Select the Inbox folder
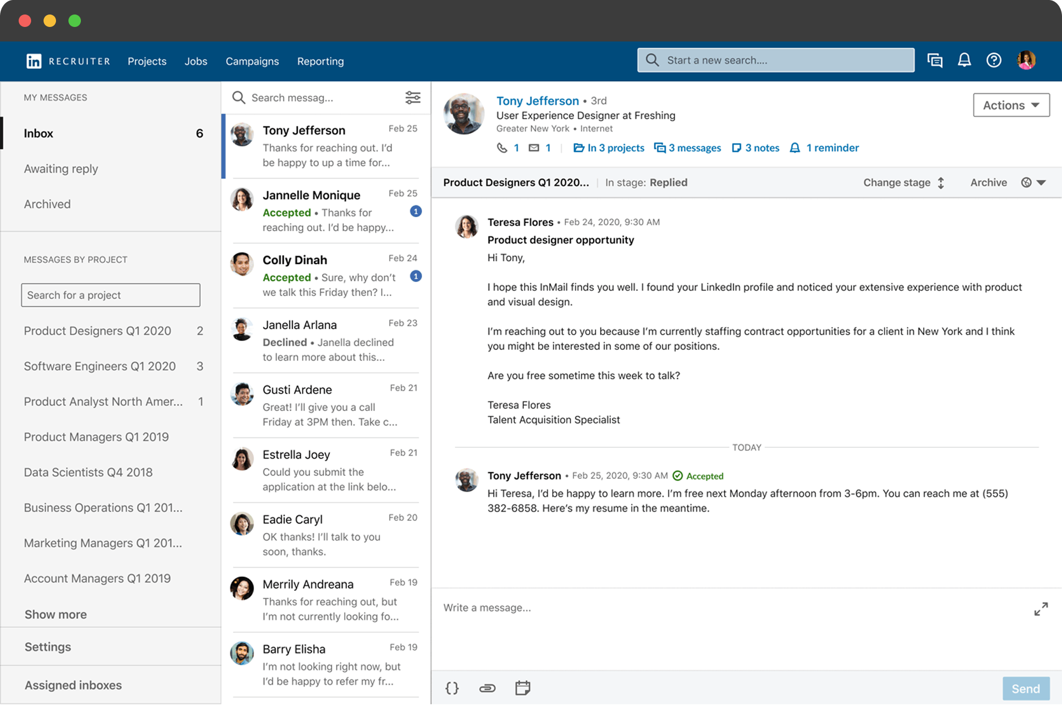Image resolution: width=1062 pixels, height=706 pixels. pos(111,133)
